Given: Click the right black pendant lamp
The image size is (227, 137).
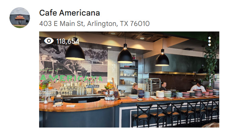Looking at the screenshot, I should pyautogui.click(x=162, y=58).
